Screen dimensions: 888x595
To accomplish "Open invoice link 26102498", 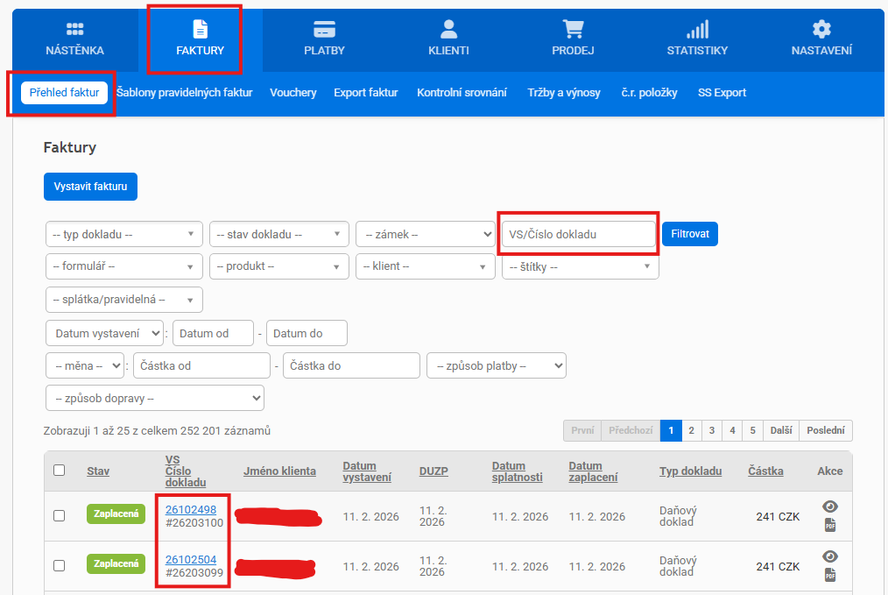I will 191,509.
